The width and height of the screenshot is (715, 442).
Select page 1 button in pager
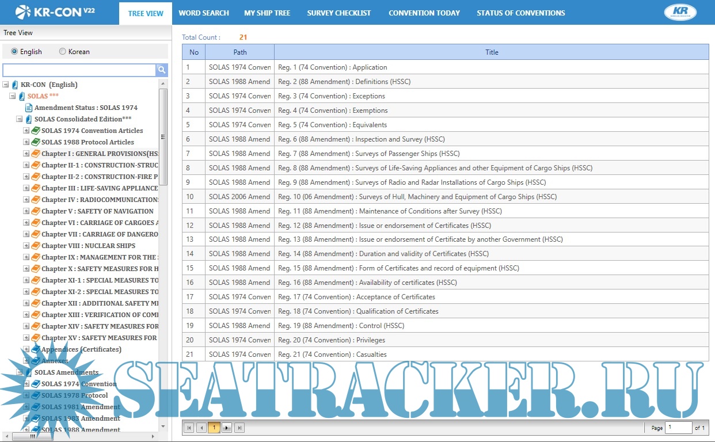214,428
